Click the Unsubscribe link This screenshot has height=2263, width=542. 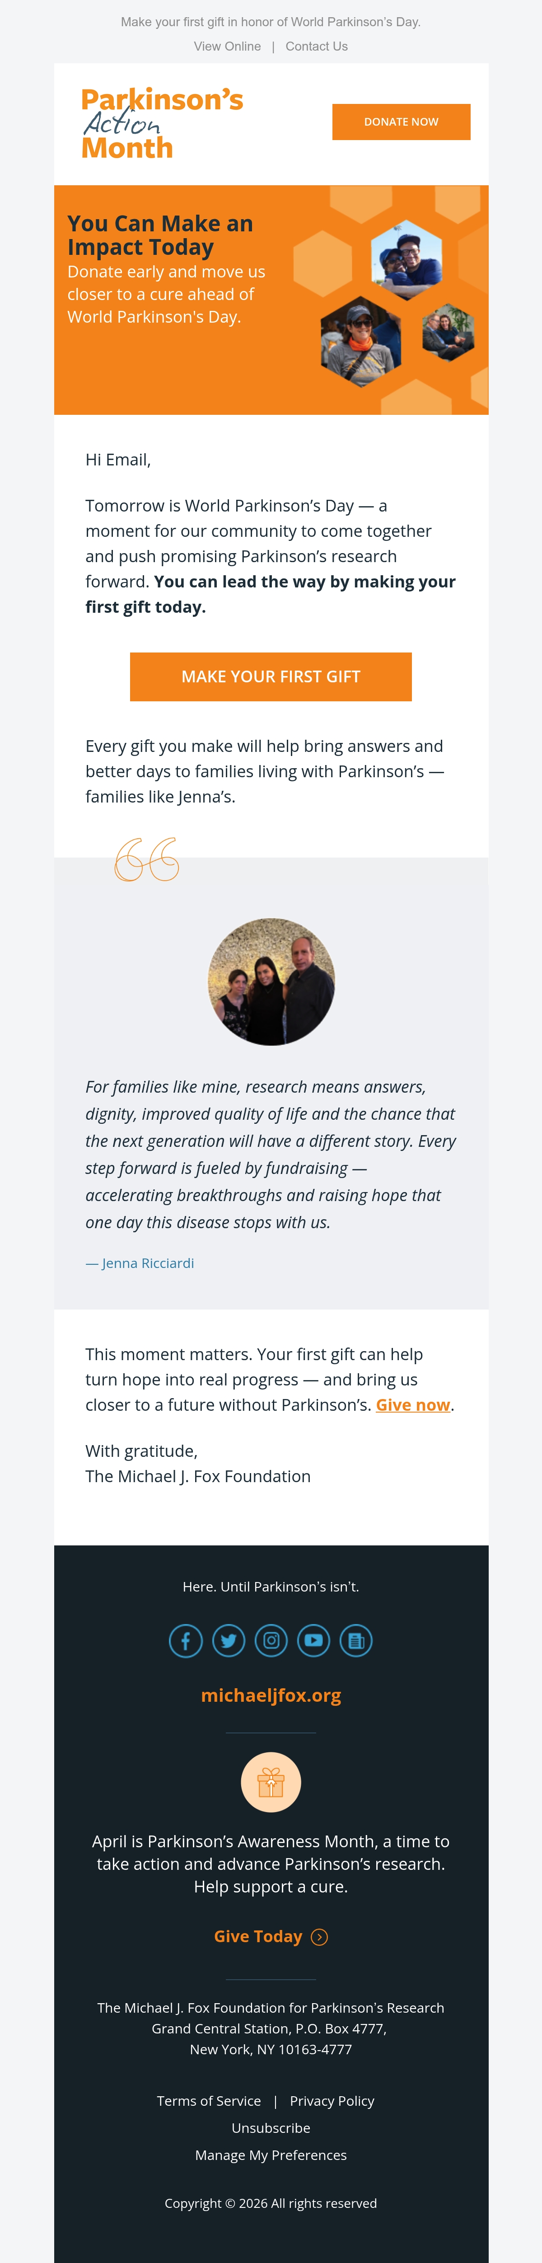(x=271, y=2128)
